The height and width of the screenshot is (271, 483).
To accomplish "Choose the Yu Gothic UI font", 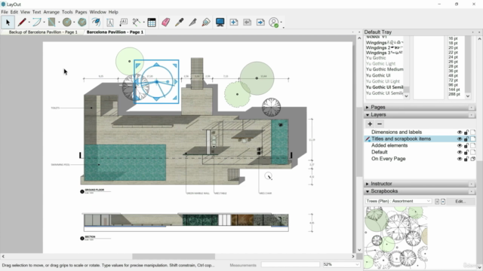I will pyautogui.click(x=378, y=75).
